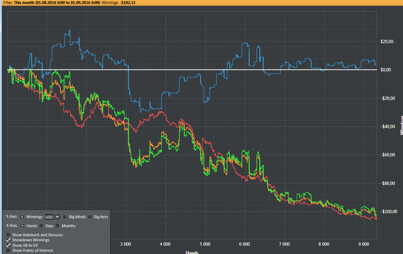Click the 9 000 hands tick label
Viewport: 403px width, 254px height.
point(363,244)
